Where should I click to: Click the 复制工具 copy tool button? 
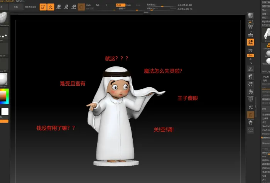point(266,6)
